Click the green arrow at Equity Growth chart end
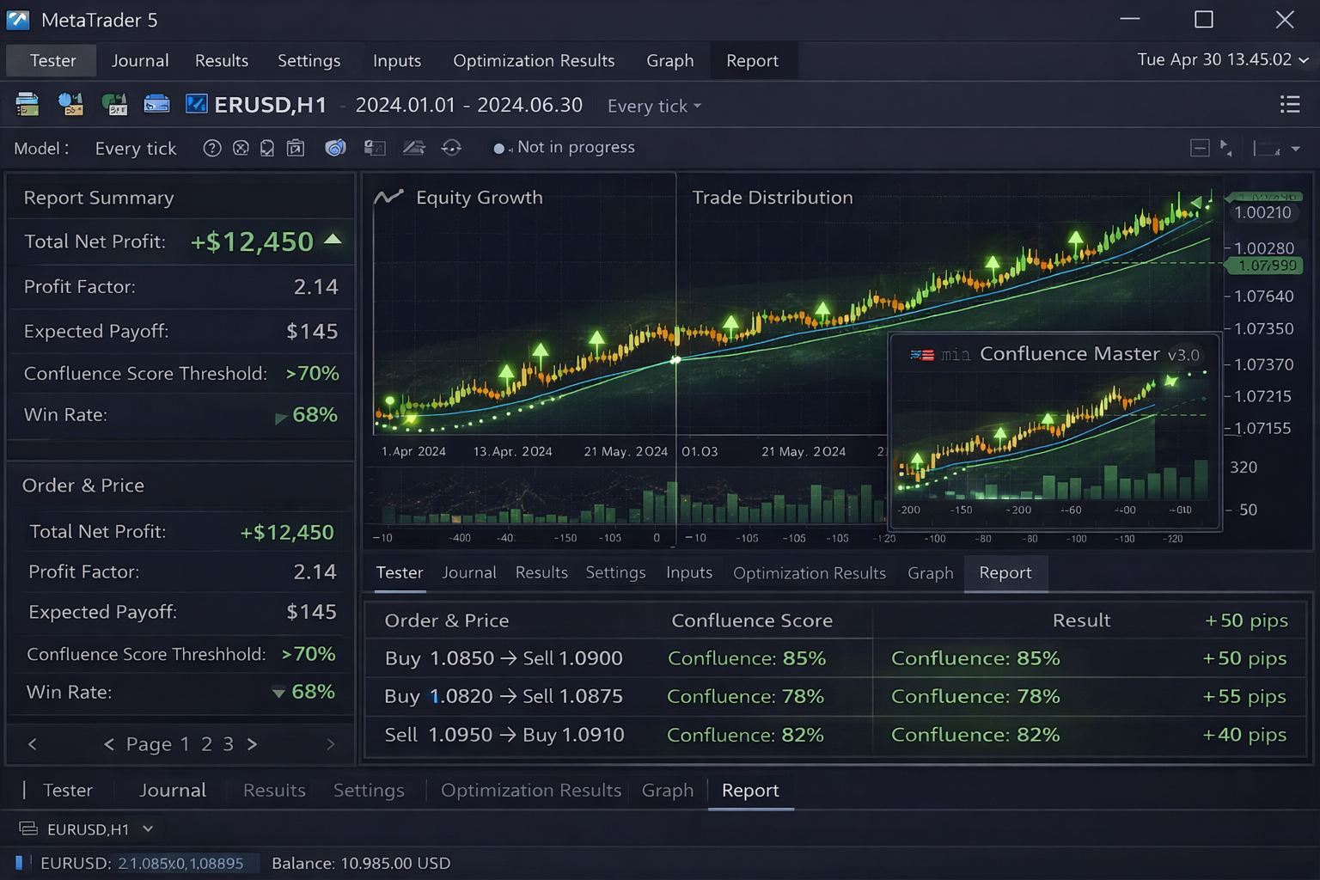 click(x=1195, y=203)
